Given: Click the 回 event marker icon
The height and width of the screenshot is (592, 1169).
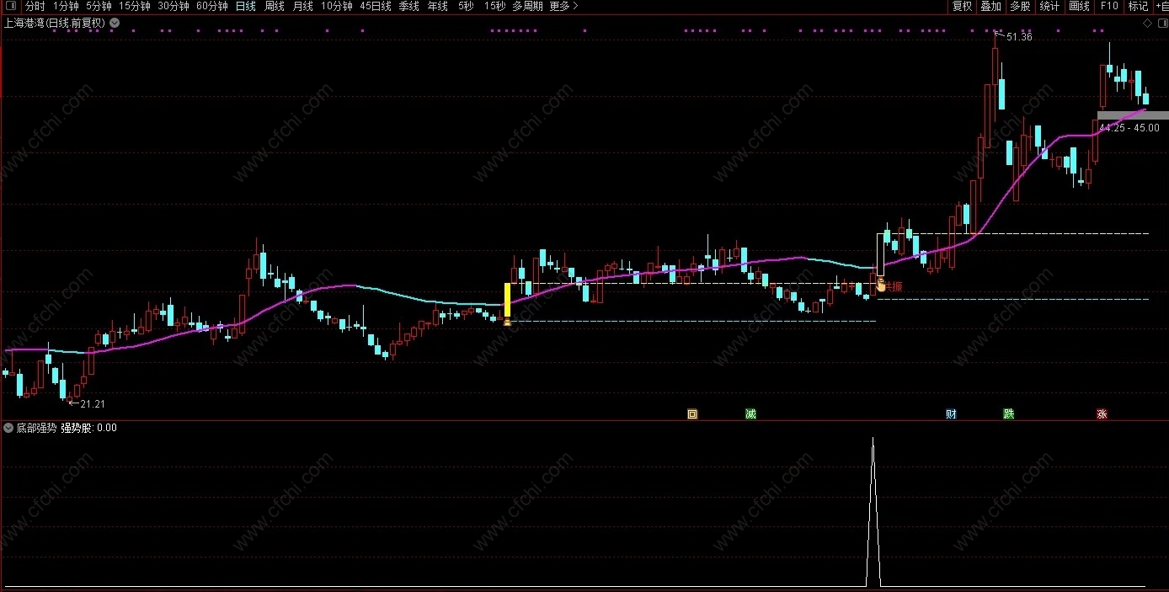Looking at the screenshot, I should tap(692, 413).
